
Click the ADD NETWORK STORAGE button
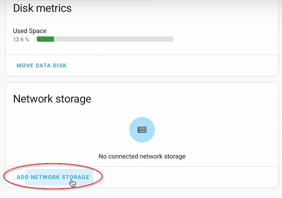point(53,177)
